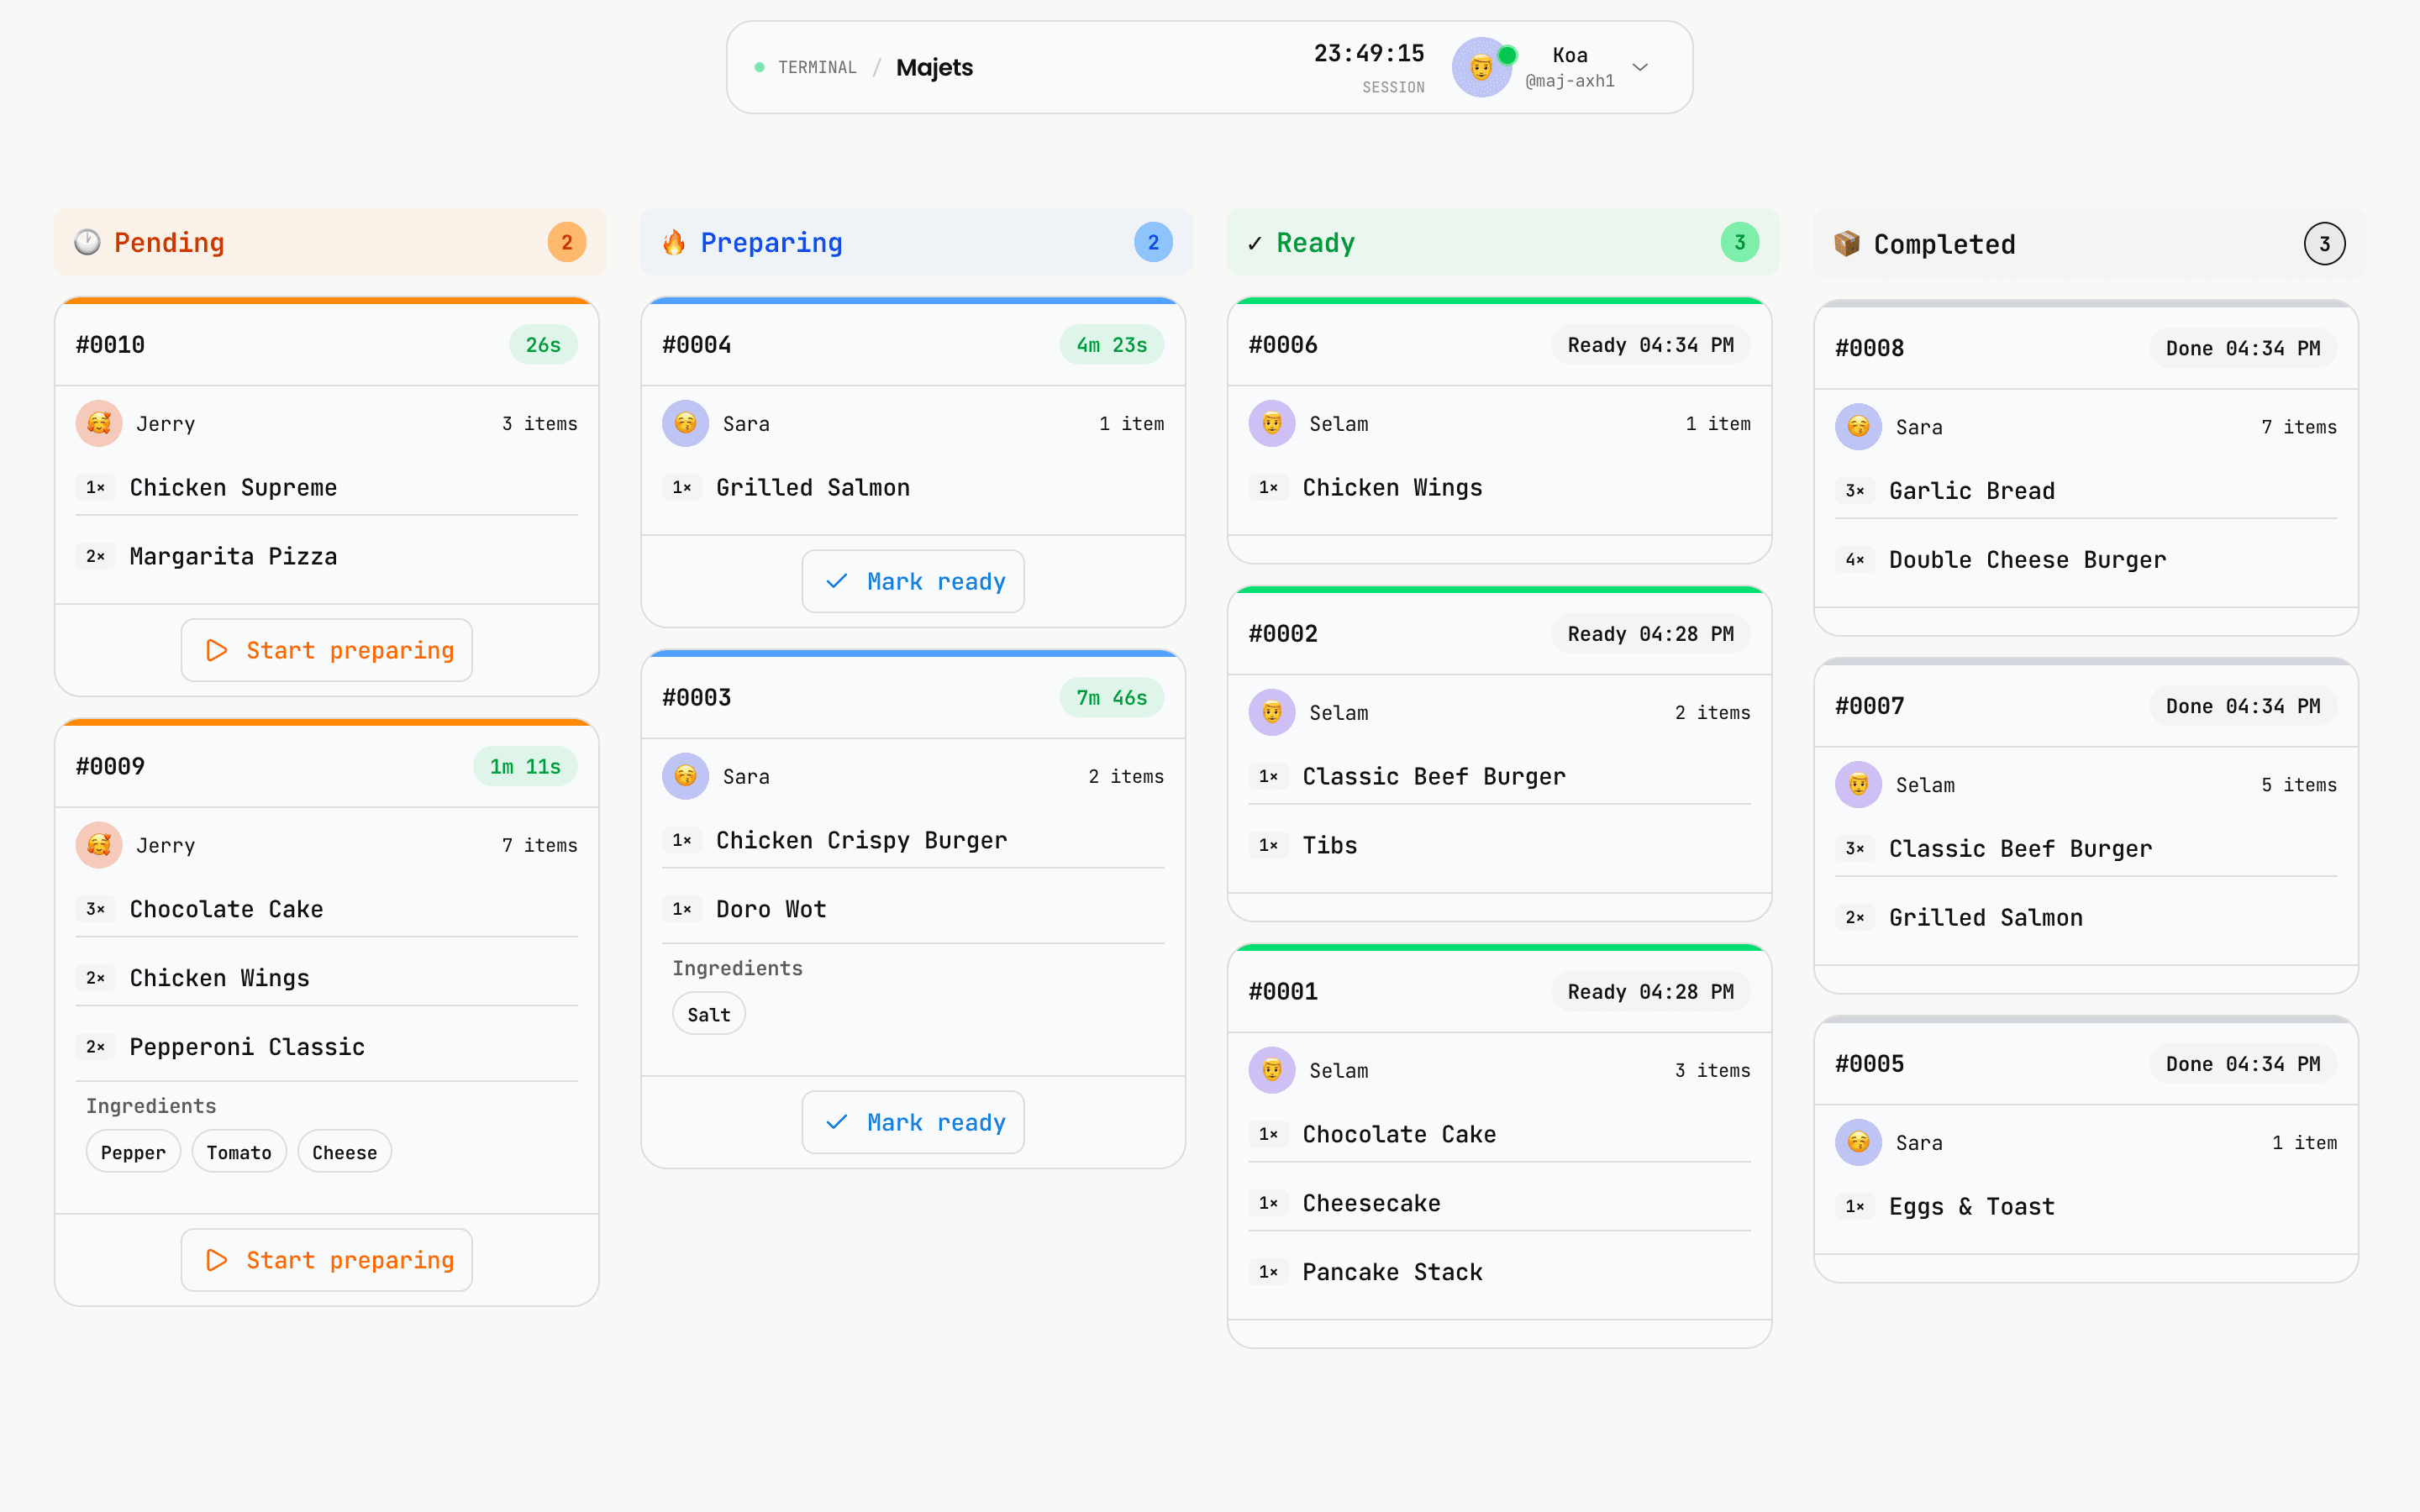
Task: Select the Preparing column header
Action: [916, 242]
